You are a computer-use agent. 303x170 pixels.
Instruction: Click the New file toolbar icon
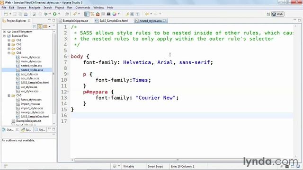click(x=6, y=14)
